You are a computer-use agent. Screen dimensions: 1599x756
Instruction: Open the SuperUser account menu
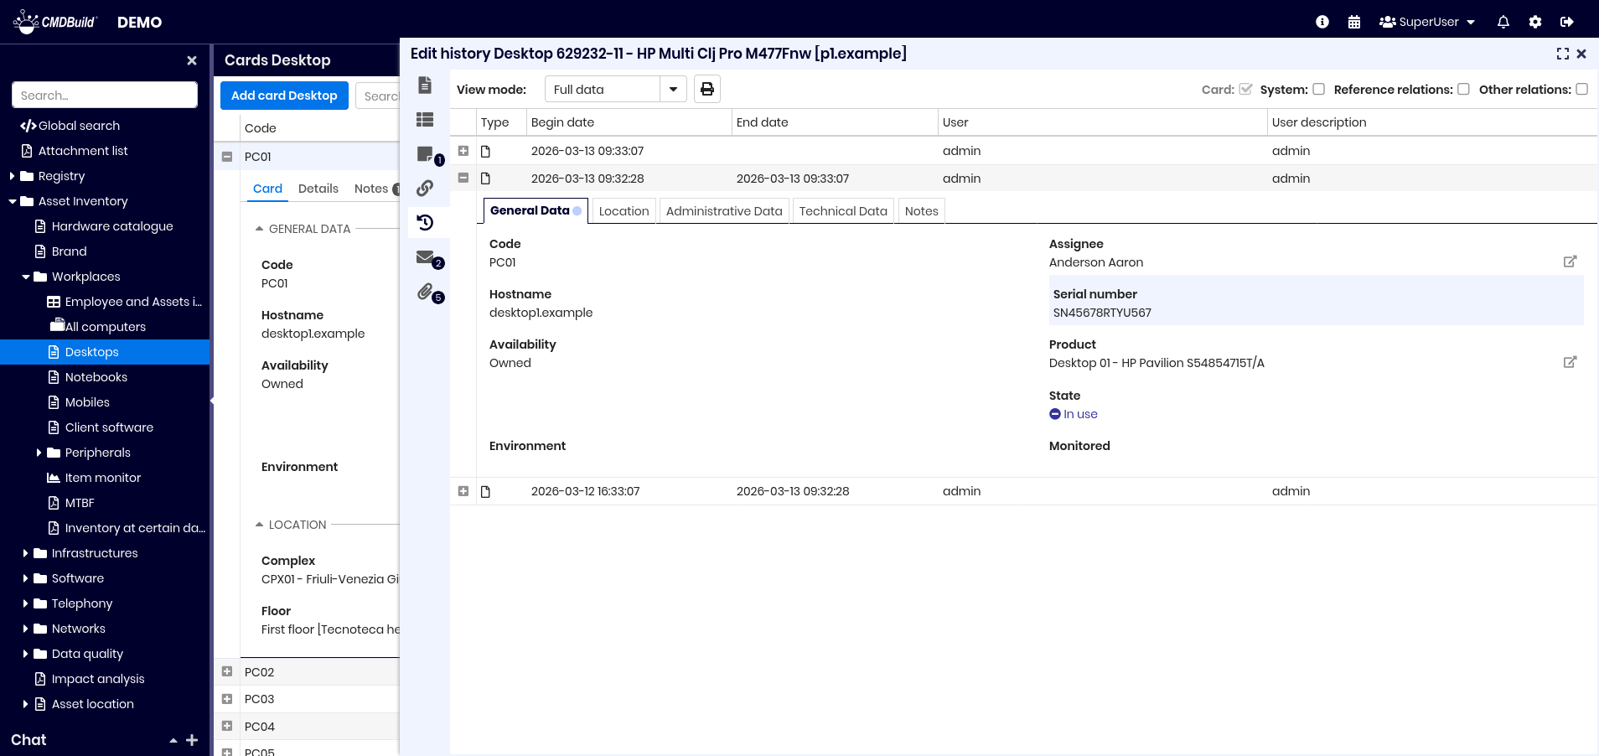click(x=1426, y=22)
